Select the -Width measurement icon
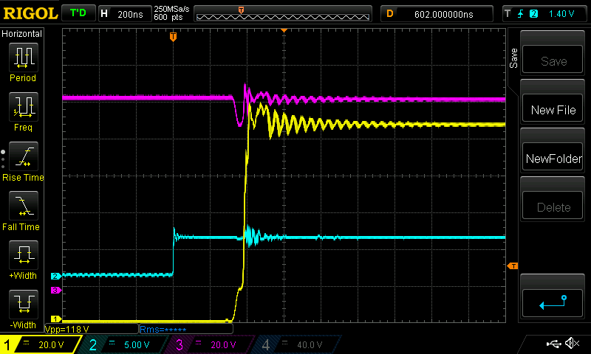The width and height of the screenshot is (591, 354). pyautogui.click(x=23, y=305)
